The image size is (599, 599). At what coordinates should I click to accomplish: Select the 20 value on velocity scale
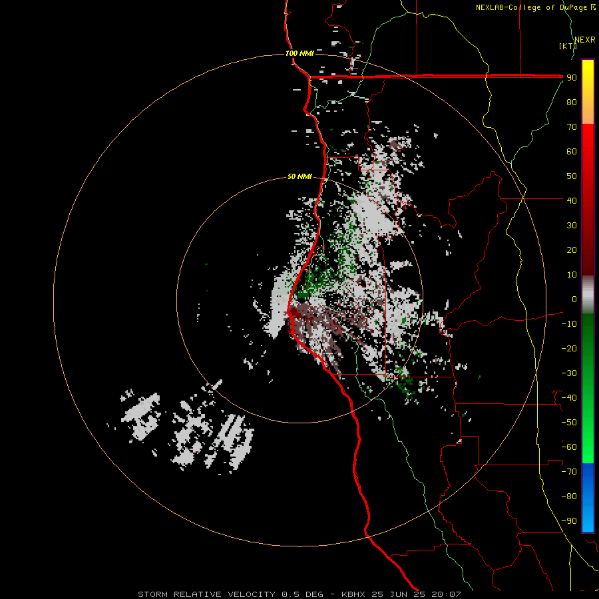coord(572,250)
